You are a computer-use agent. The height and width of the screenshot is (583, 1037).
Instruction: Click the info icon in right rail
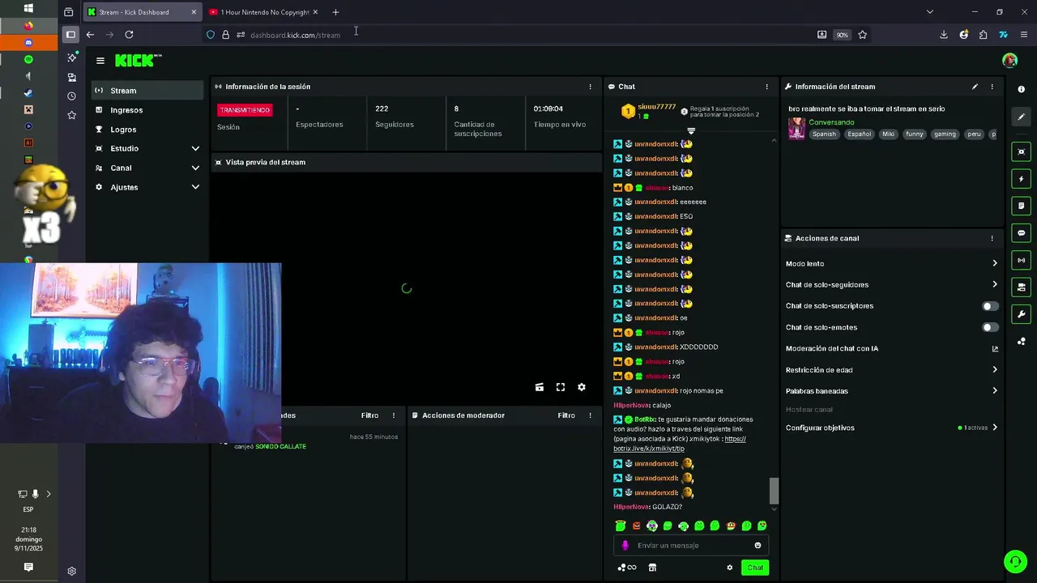pyautogui.click(x=1021, y=89)
